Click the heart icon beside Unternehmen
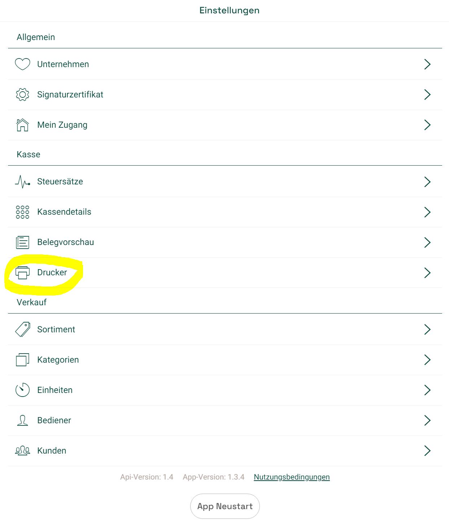The width and height of the screenshot is (449, 525). (x=22, y=64)
